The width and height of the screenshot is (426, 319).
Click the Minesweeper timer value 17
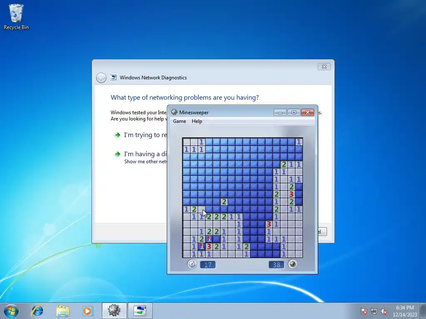click(208, 265)
